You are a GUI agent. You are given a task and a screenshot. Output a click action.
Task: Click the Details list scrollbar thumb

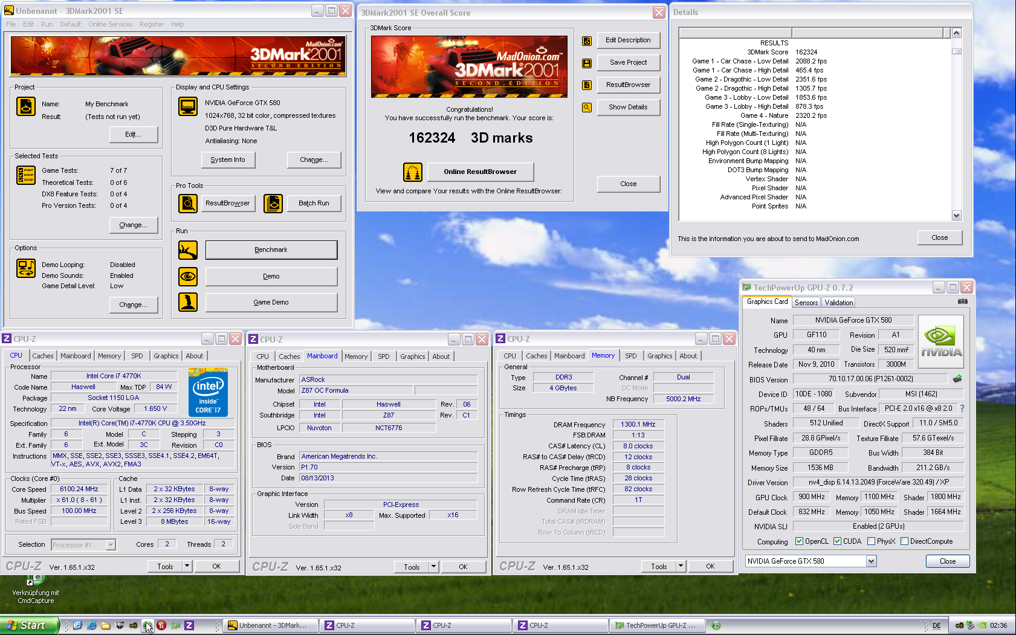pyautogui.click(x=956, y=51)
